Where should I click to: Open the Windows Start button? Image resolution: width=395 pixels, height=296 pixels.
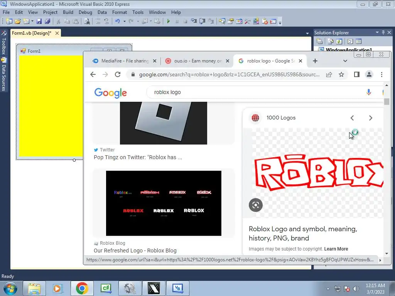[x=10, y=288]
